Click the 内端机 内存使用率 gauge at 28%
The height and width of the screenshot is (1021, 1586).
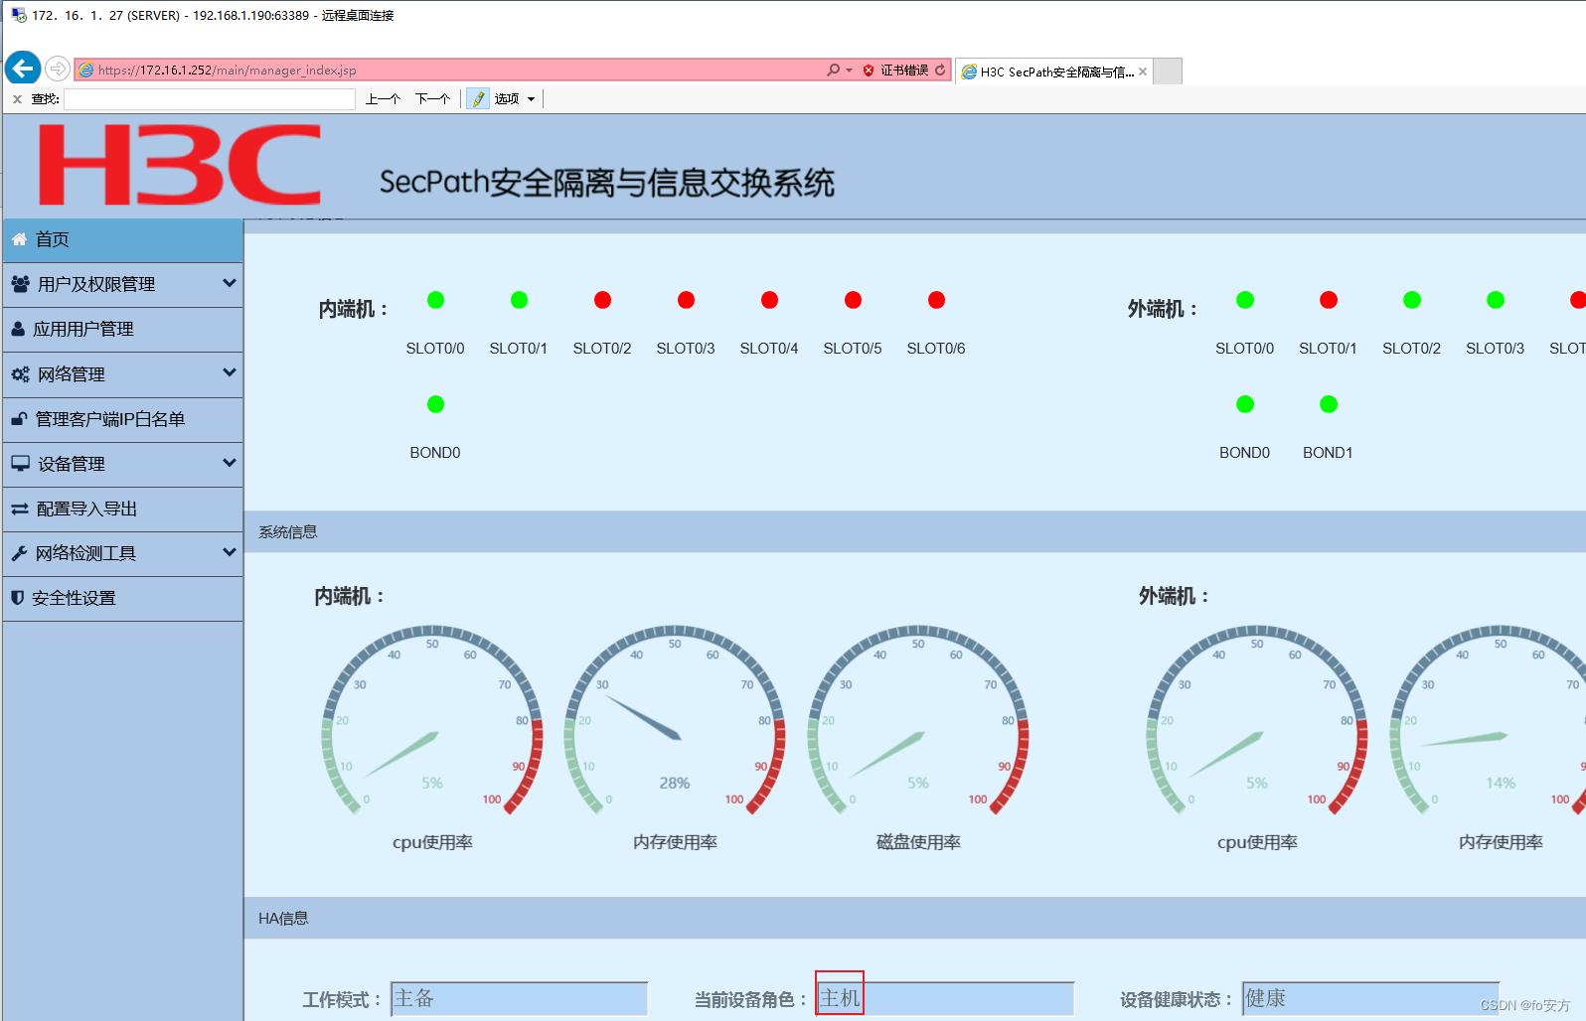(675, 720)
